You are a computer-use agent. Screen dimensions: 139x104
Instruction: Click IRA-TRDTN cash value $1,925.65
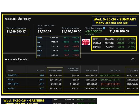click(x=75, y=84)
